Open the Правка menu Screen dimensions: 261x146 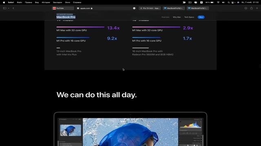click(x=29, y=2)
